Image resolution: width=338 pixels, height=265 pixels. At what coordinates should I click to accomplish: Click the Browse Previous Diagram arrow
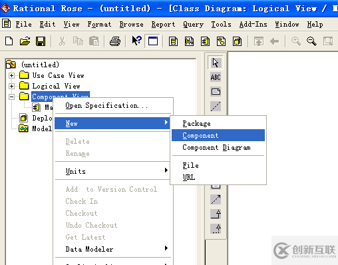point(275,41)
